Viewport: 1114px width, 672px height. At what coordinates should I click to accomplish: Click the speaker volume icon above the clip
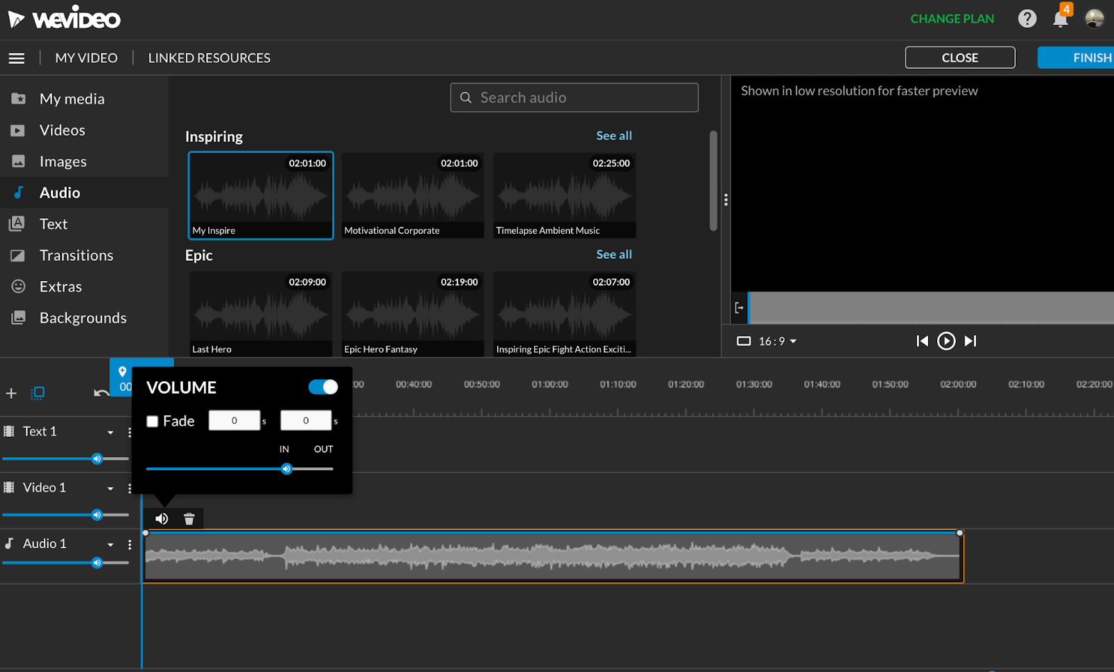162,519
